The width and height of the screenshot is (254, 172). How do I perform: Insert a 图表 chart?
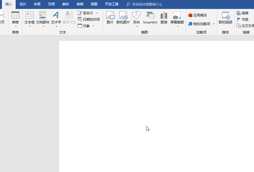[164, 18]
